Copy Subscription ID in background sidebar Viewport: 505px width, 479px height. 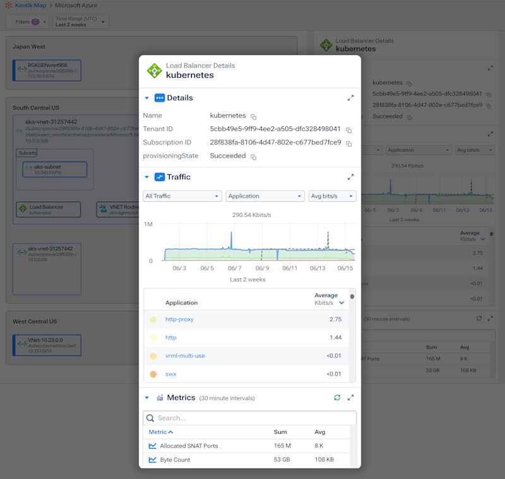pyautogui.click(x=489, y=106)
